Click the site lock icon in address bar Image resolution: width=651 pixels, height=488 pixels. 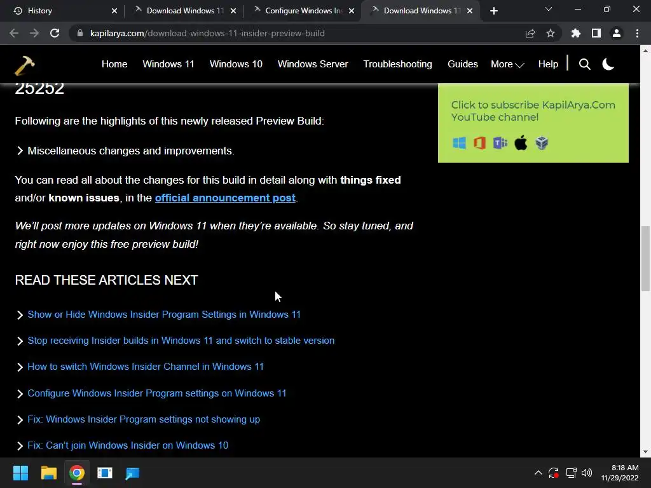(x=80, y=33)
